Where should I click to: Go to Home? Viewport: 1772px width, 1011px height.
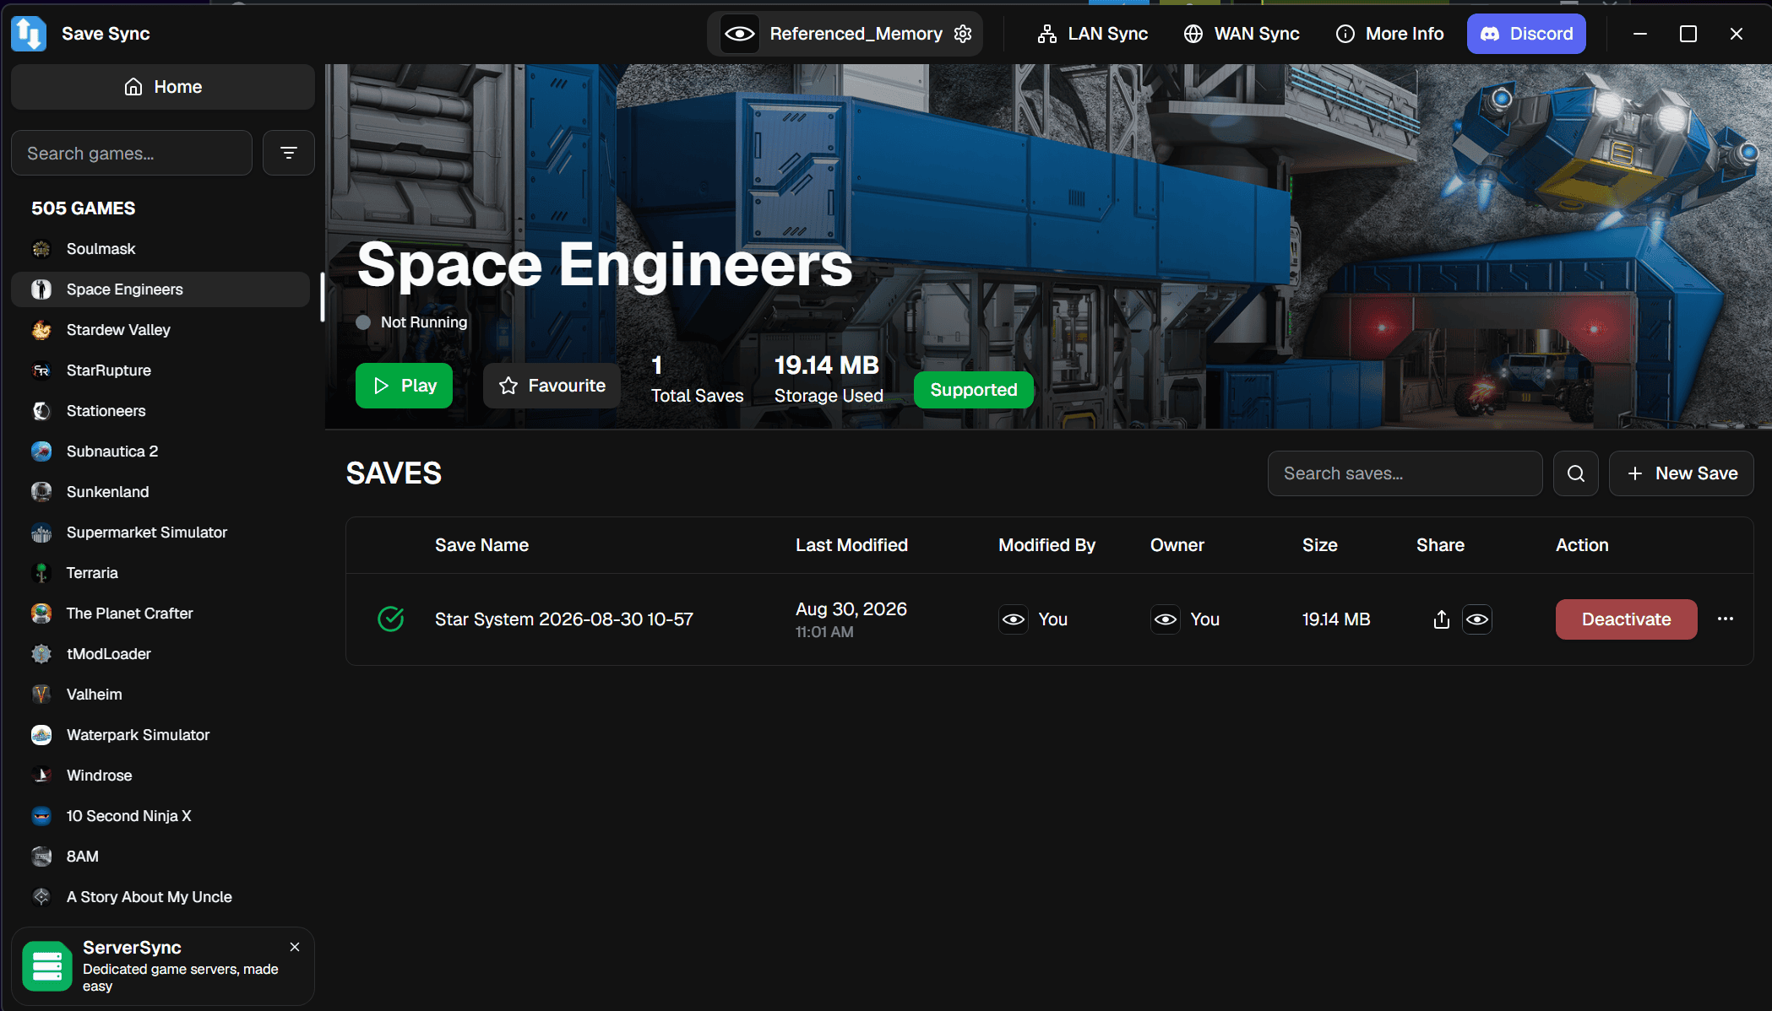pos(163,87)
